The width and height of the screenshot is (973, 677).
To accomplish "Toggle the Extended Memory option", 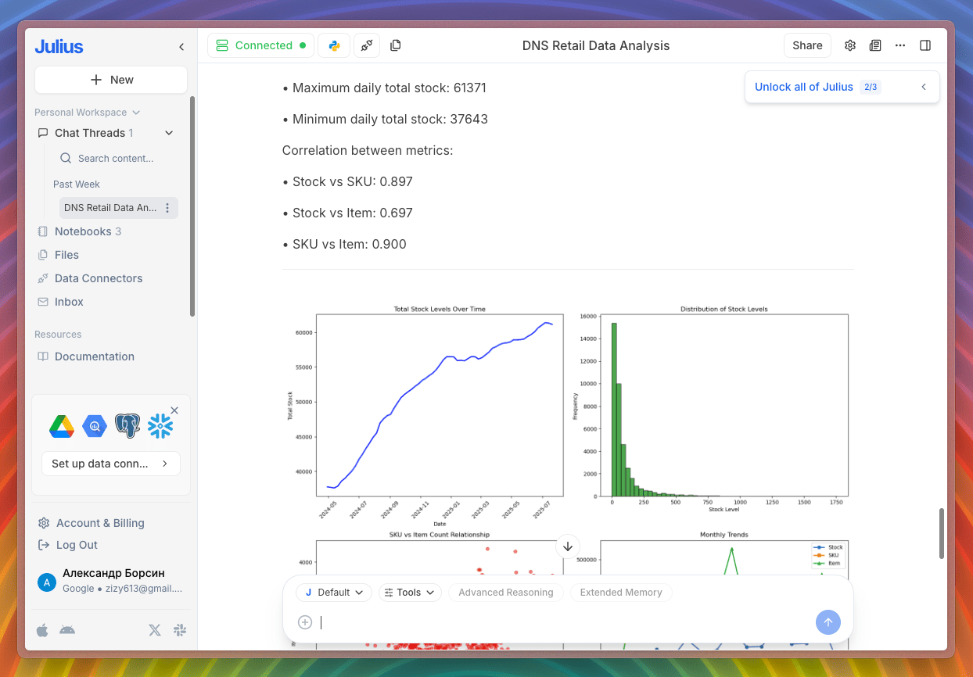I will [x=621, y=593].
